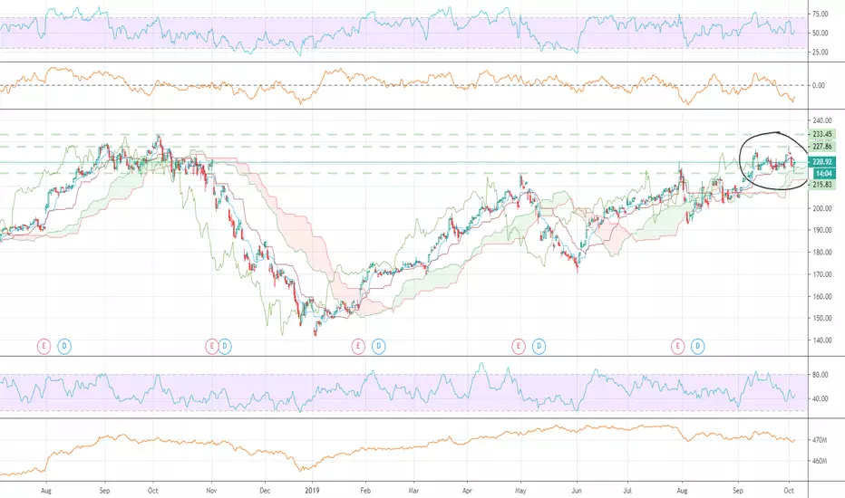Viewport: 845px width, 498px height.
Task: Click the 200.00 price axis value
Action: [821, 208]
